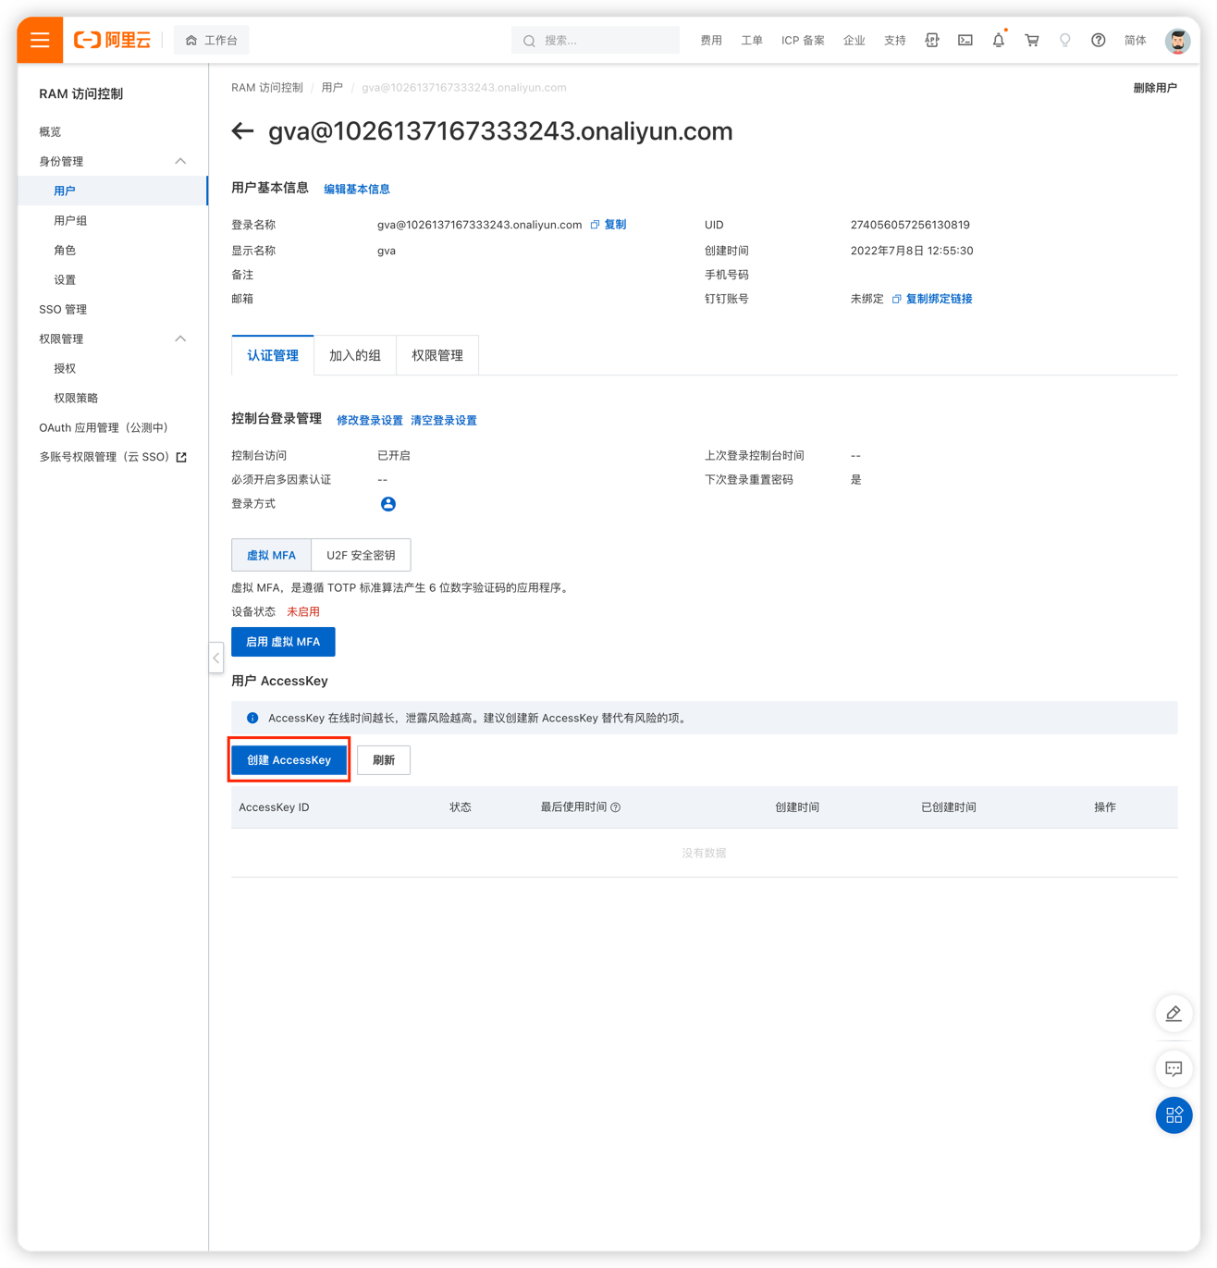The image size is (1217, 1268).
Task: Collapse the left sidebar panel handle
Action: pos(215,658)
